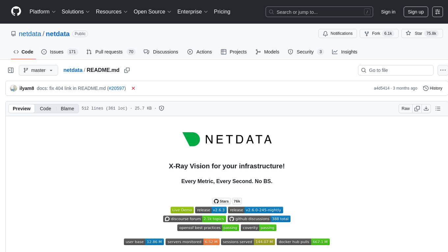Viewport: 448px width, 252px height.
Task: Fork the netdata repository
Action: pos(379,33)
